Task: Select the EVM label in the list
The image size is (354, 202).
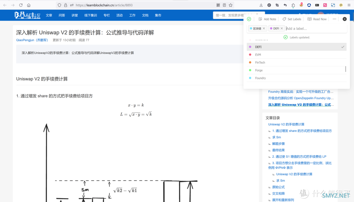Action: pyautogui.click(x=297, y=55)
